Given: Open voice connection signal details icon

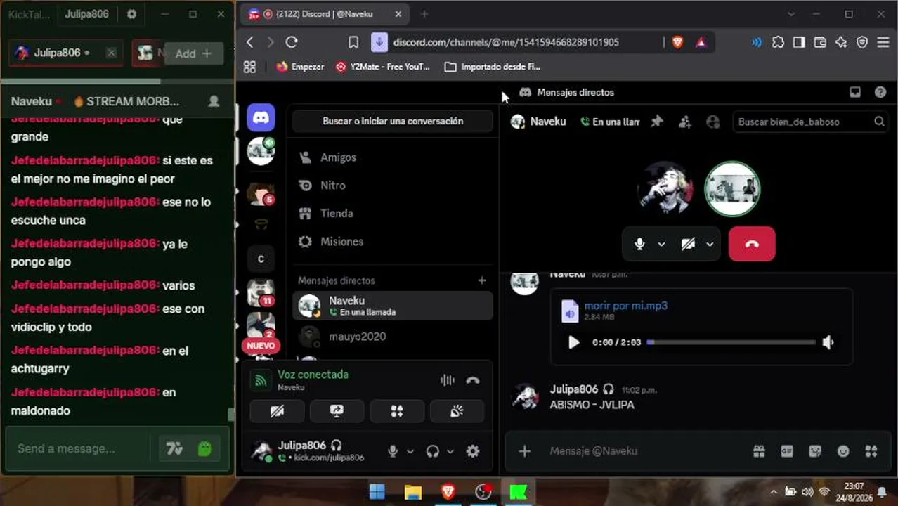Looking at the screenshot, I should coord(261,380).
